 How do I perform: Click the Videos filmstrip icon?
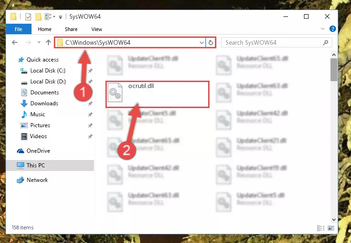[x=24, y=136]
